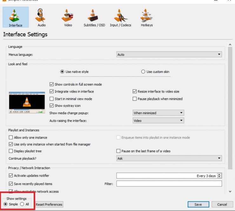The height and width of the screenshot is (211, 235).
Task: Click the Cancel button
Action: coord(222,204)
